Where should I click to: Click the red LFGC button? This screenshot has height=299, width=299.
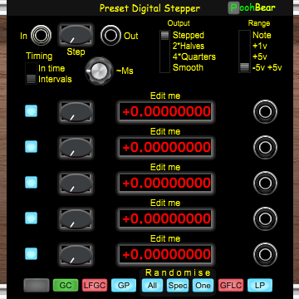(95, 286)
